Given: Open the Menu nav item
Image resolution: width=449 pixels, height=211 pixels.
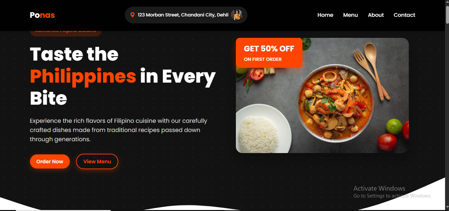Looking at the screenshot, I should 351,15.
